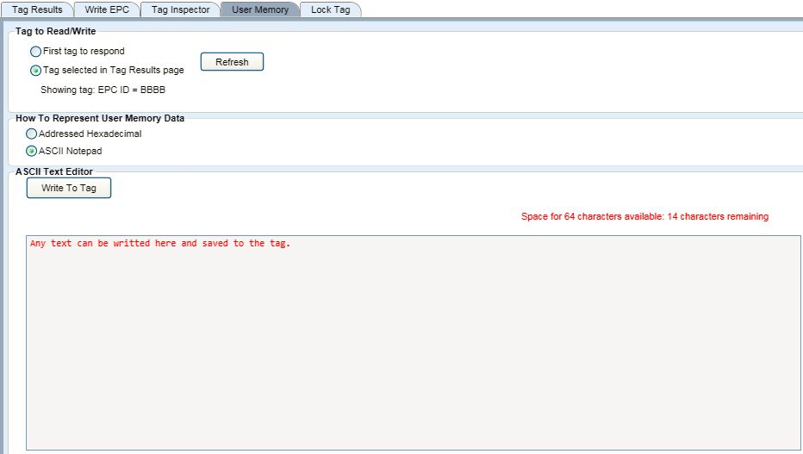
Task: Click the characters remaining status message
Action: (x=644, y=216)
